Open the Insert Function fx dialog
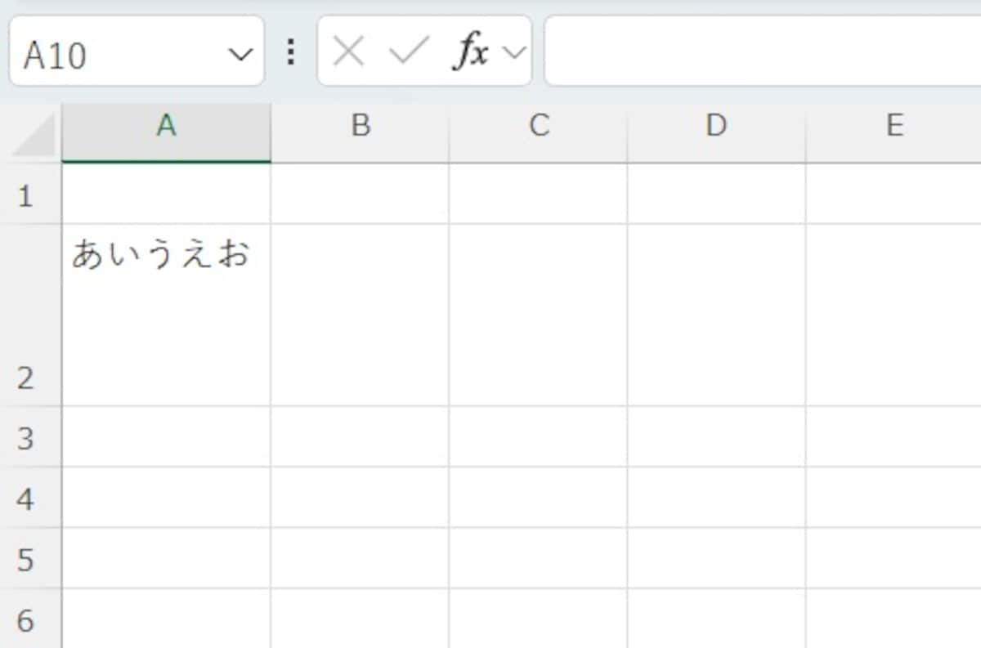This screenshot has width=981, height=648. pos(471,53)
